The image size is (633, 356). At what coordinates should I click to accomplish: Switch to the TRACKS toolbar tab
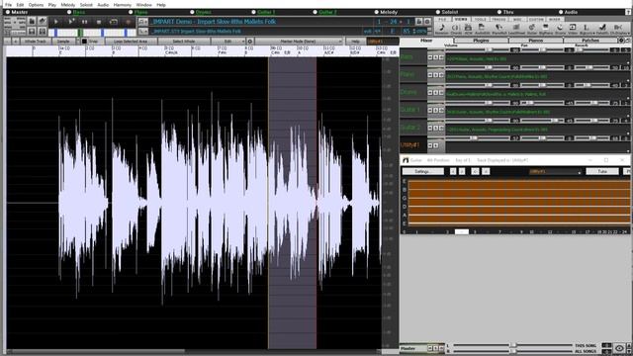498,20
